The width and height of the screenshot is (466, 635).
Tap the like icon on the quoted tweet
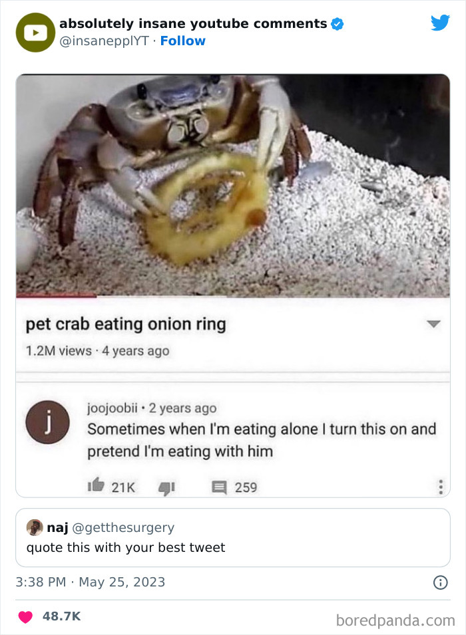point(24,615)
